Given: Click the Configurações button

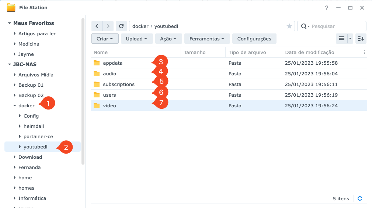Looking at the screenshot, I should pyautogui.click(x=254, y=39).
